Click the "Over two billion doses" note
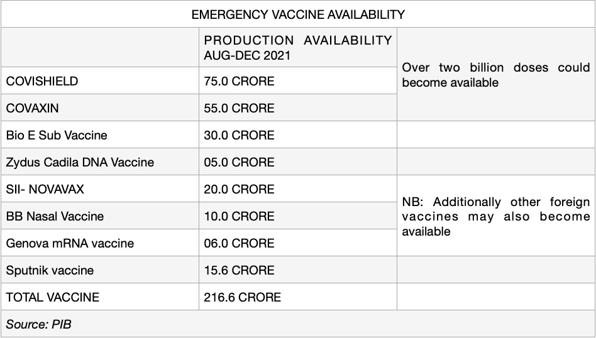 (495, 75)
